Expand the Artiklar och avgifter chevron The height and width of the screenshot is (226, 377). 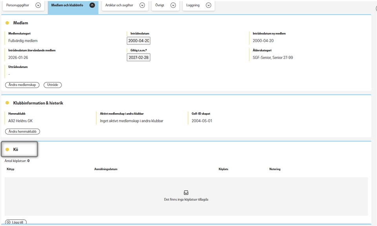(x=142, y=5)
